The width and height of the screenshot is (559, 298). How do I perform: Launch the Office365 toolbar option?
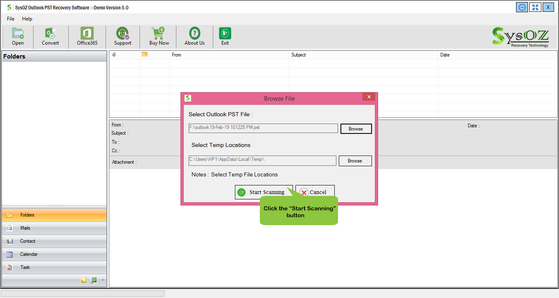click(x=87, y=36)
